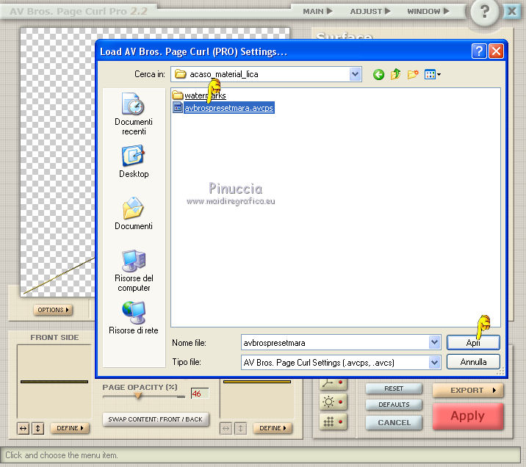Click the page opacity value field 46

[x=200, y=394]
